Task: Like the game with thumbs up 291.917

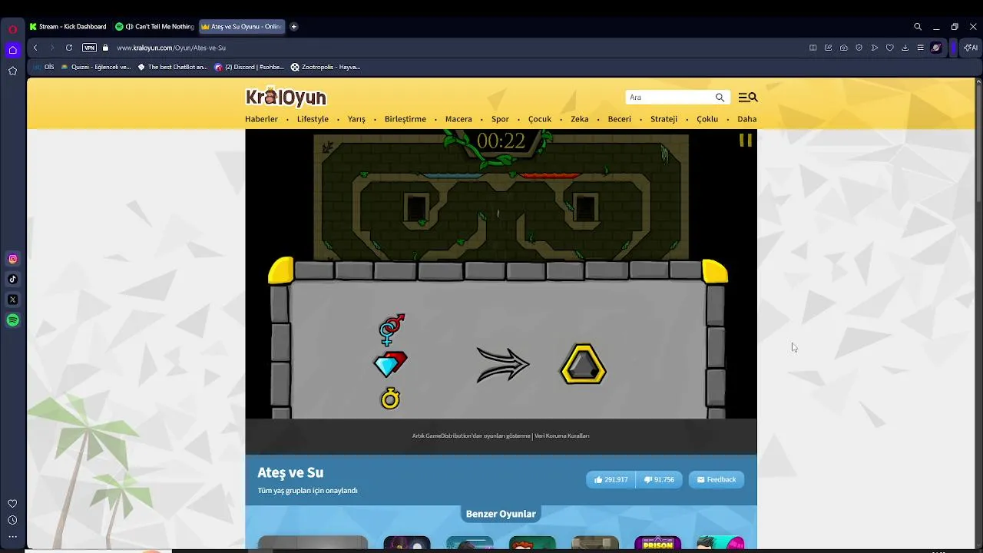Action: tap(611, 479)
